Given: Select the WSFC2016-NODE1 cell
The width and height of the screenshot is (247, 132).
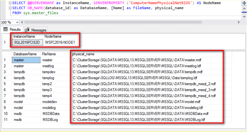Looking at the screenshot, I should (x=60, y=42).
